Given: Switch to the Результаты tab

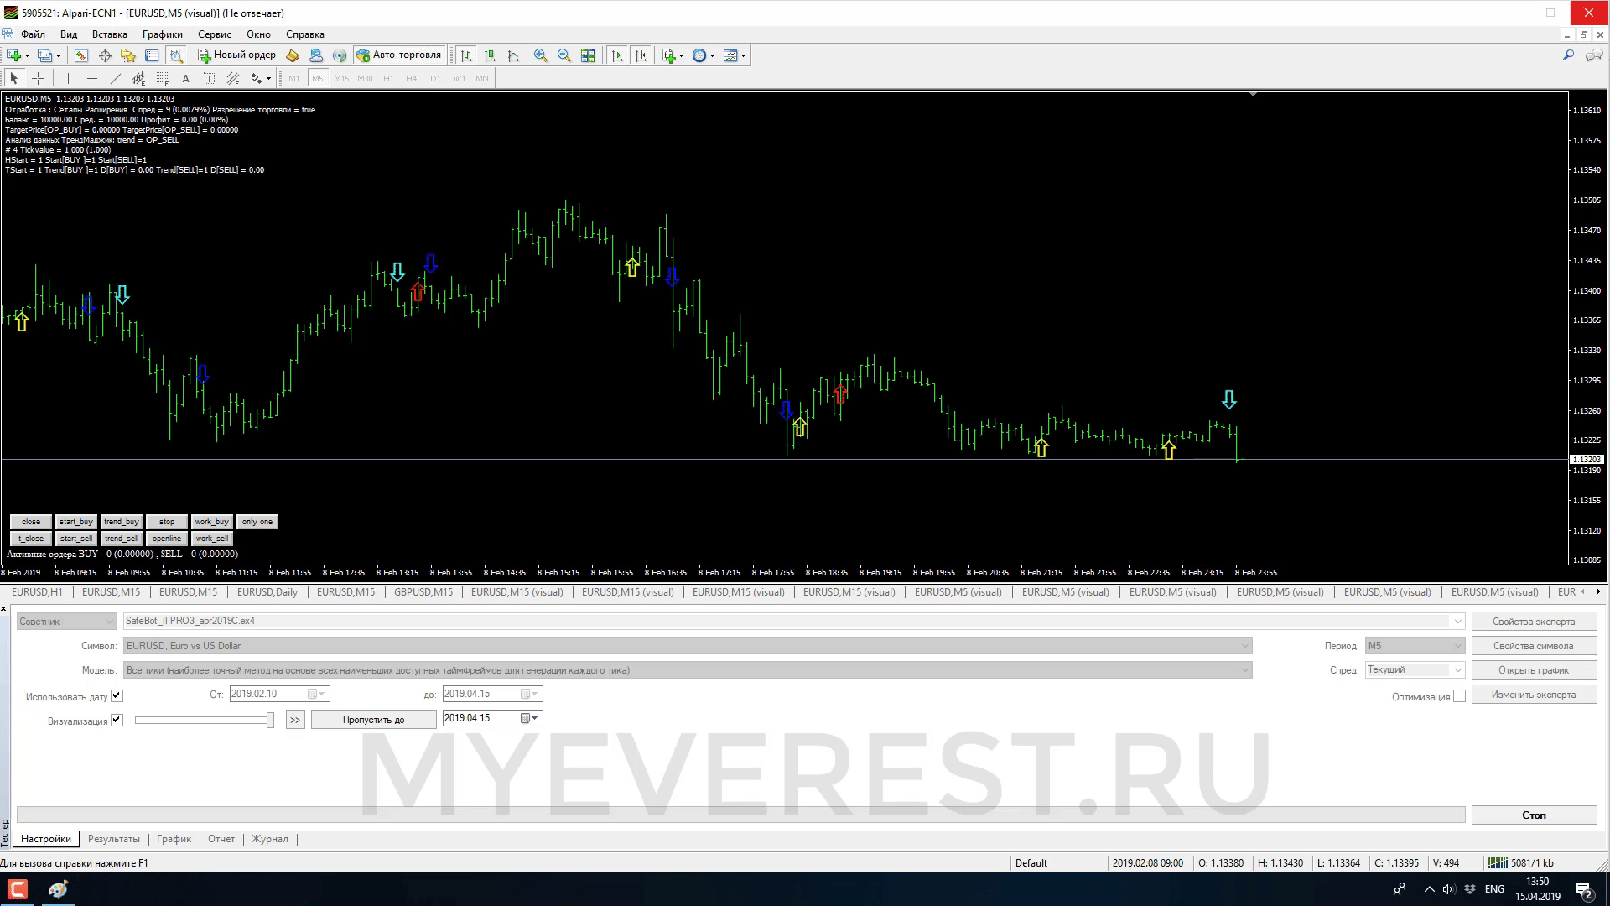Looking at the screenshot, I should 114,839.
